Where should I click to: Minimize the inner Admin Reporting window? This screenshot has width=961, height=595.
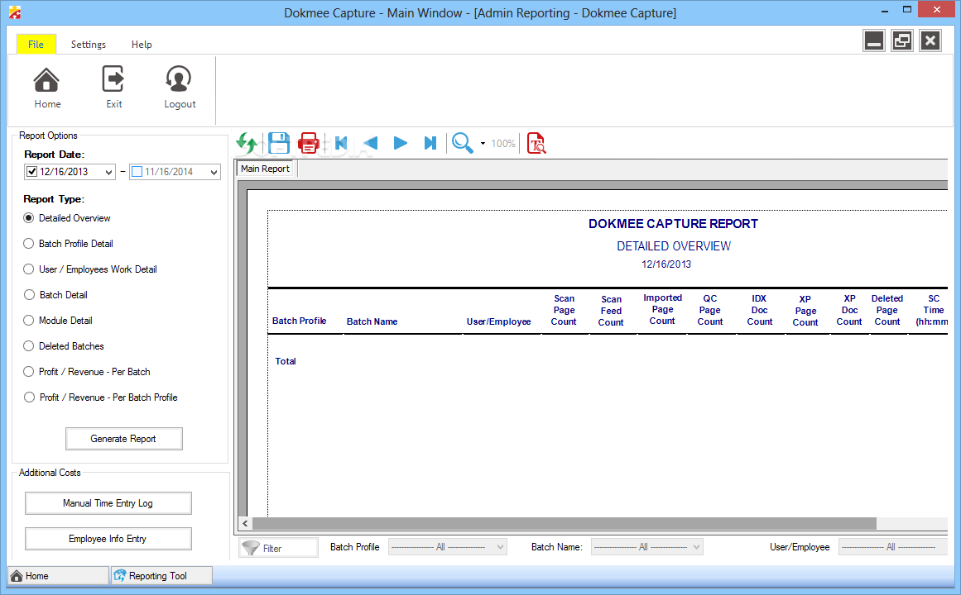(874, 41)
